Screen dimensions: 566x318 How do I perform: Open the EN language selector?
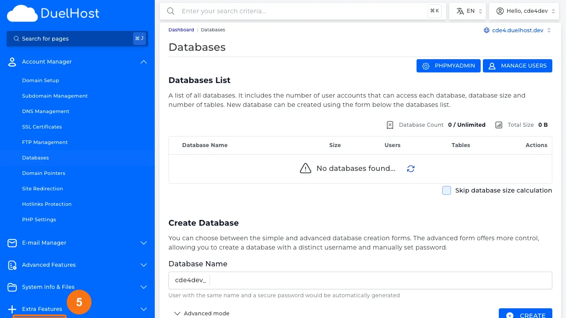click(467, 11)
